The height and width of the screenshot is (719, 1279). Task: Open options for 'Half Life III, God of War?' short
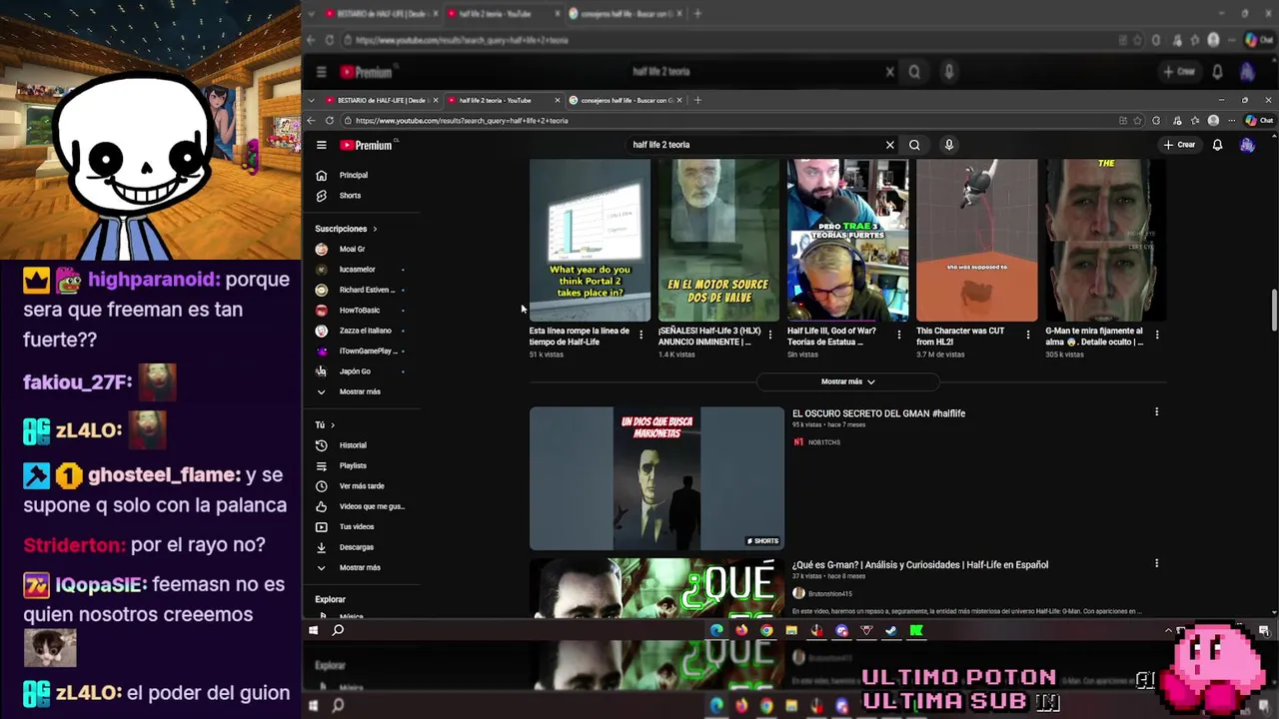click(898, 335)
